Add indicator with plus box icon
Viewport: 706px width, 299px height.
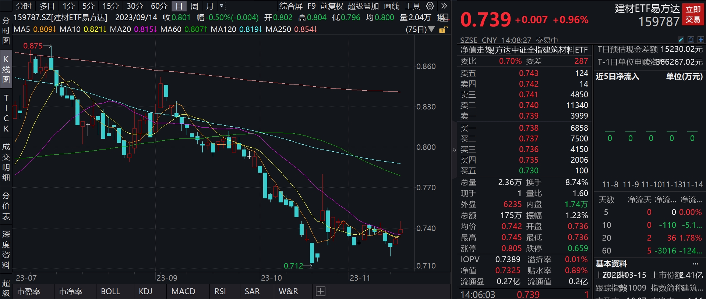321,291
